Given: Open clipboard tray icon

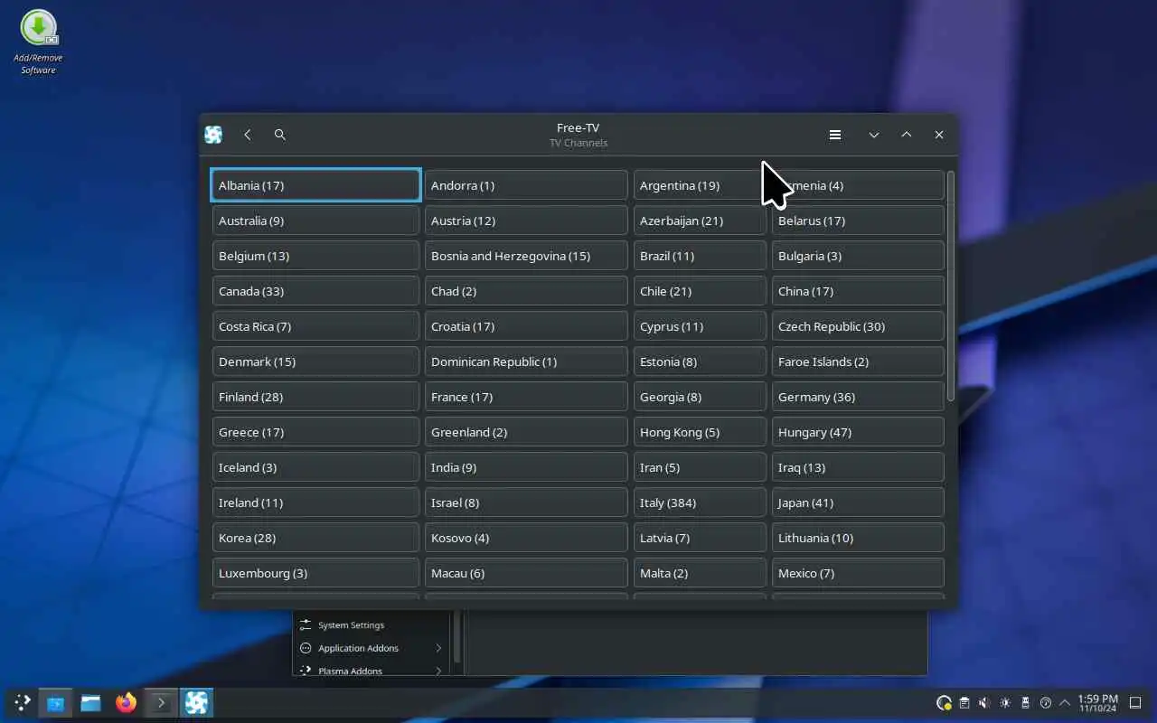Looking at the screenshot, I should pos(964,702).
